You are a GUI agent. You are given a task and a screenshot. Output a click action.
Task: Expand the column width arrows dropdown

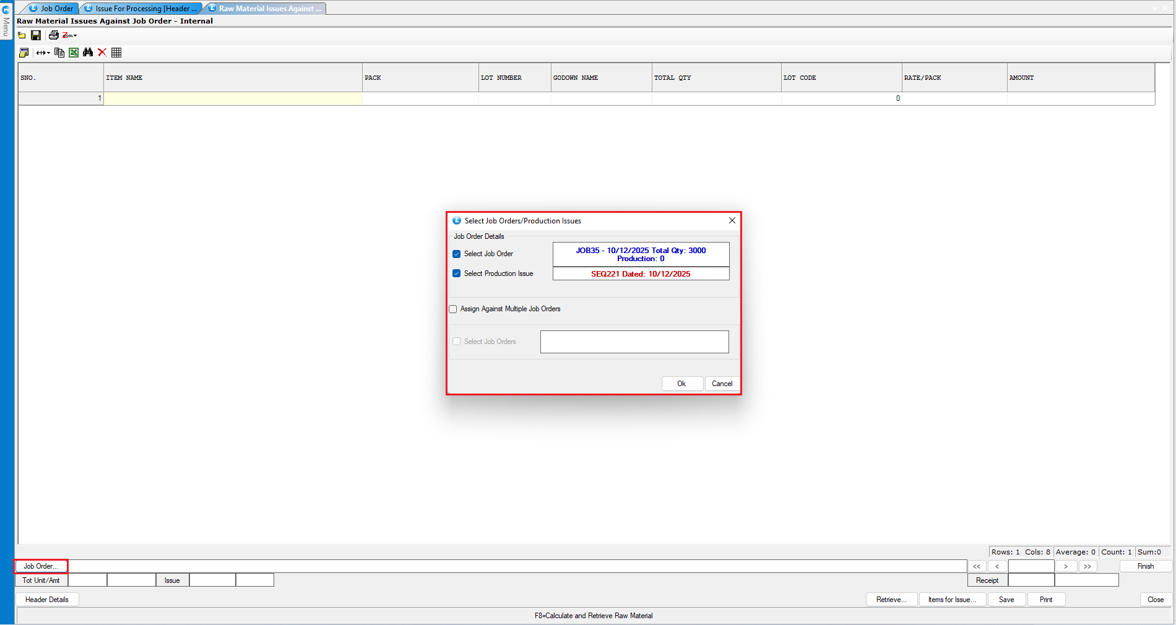click(43, 53)
